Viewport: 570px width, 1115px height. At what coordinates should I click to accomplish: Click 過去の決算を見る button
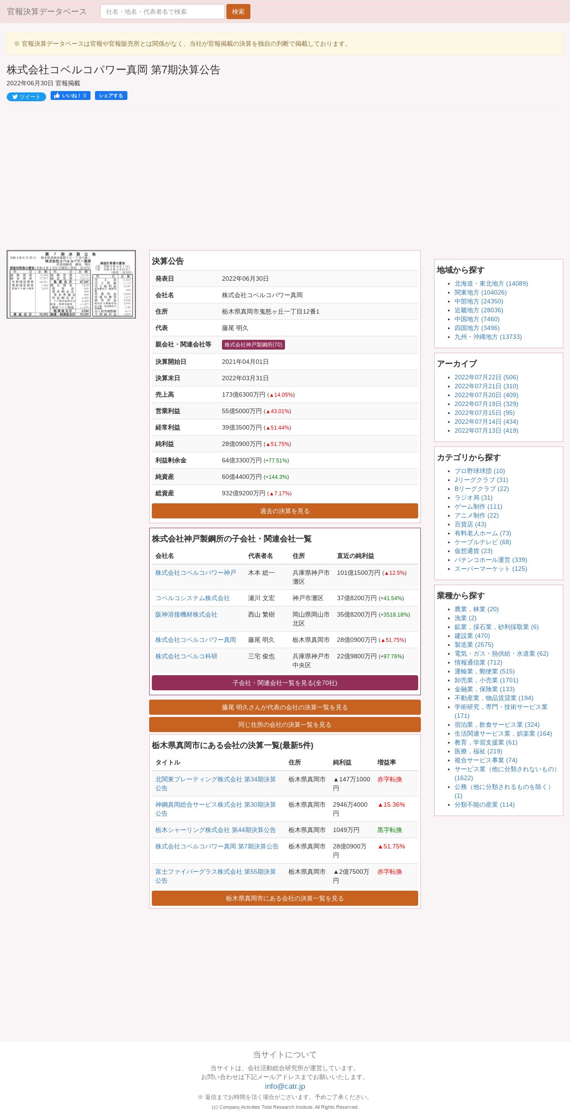pos(285,511)
